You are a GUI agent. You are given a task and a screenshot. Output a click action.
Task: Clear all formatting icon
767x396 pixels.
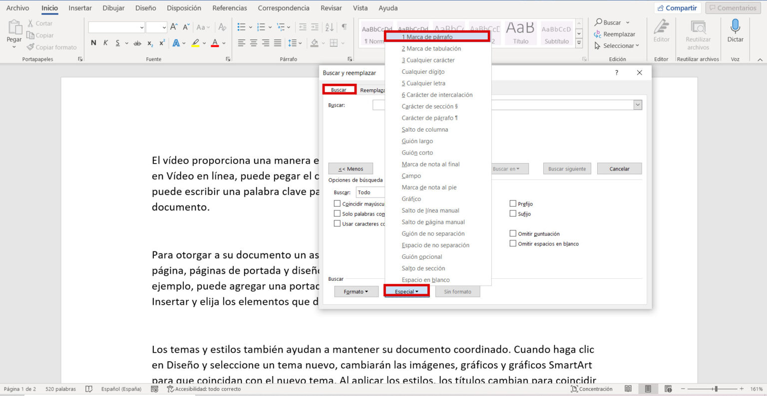(222, 27)
